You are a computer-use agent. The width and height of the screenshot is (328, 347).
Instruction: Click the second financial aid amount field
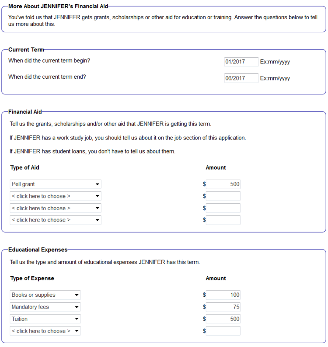pyautogui.click(x=223, y=196)
